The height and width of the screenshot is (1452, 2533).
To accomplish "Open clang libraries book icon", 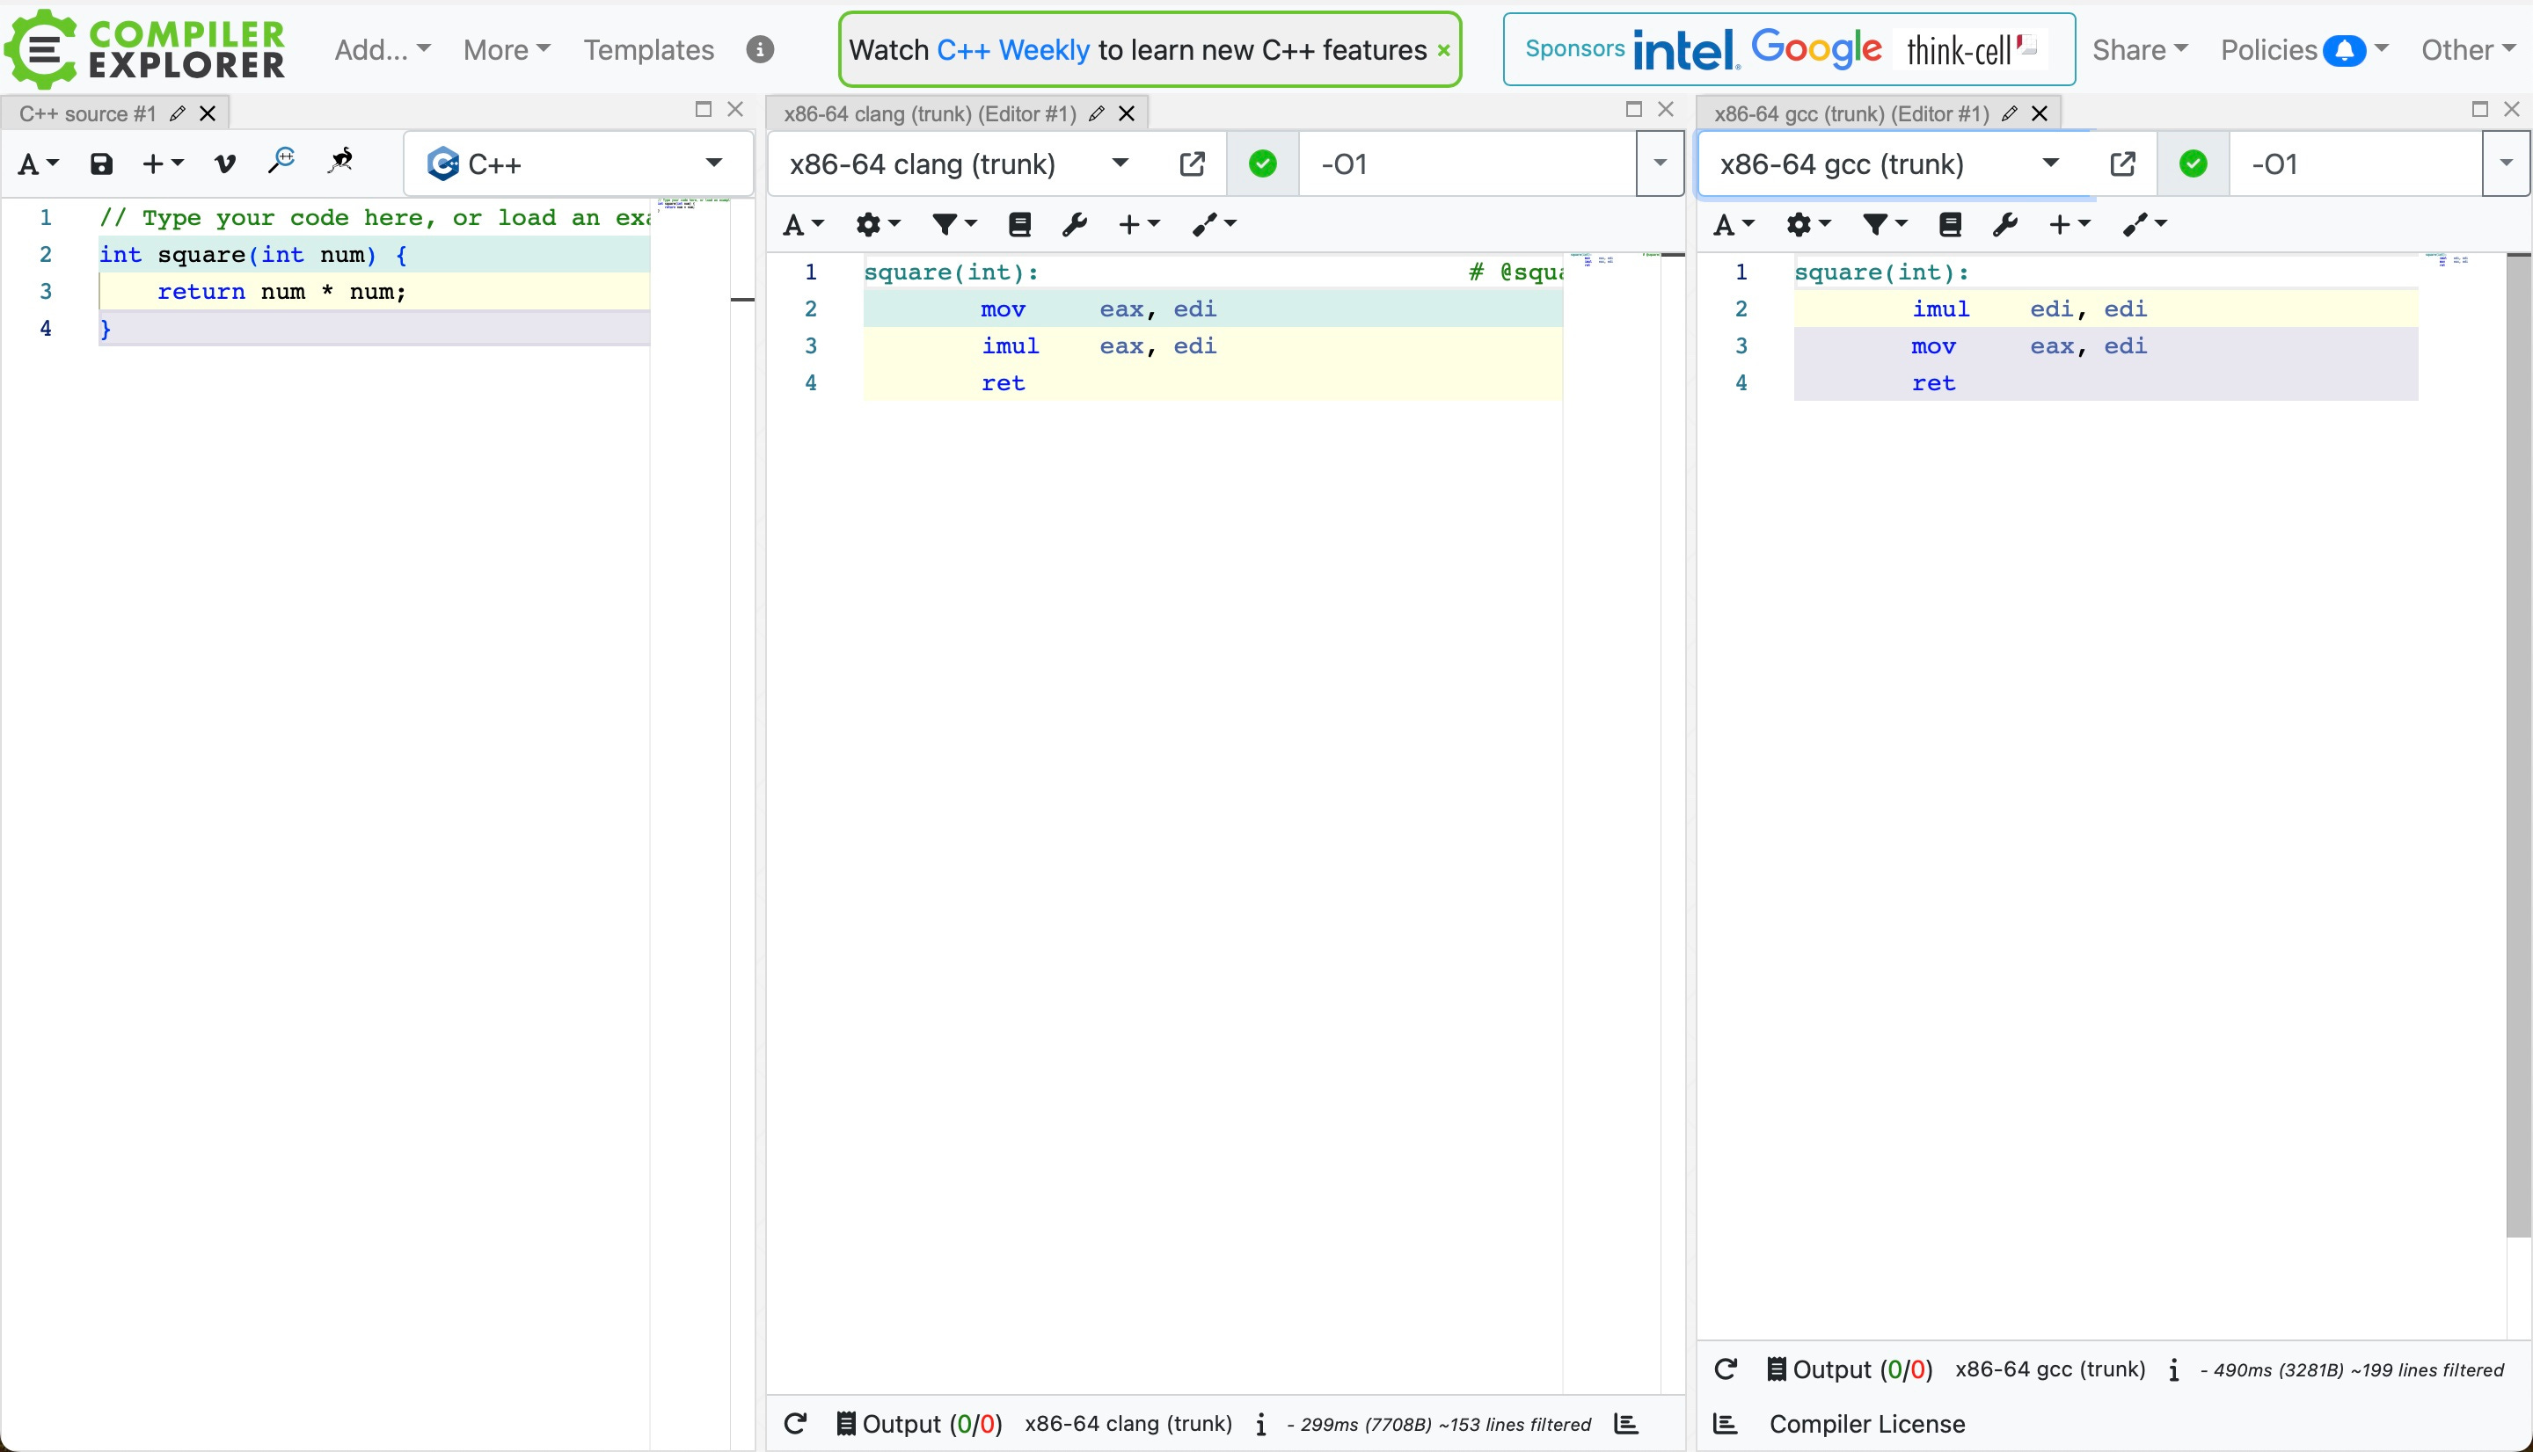I will (1018, 224).
